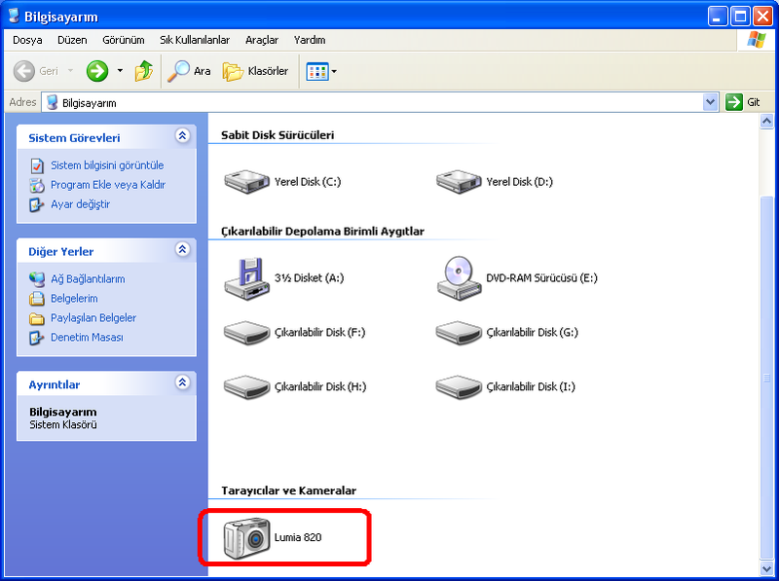Image resolution: width=779 pixels, height=581 pixels.
Task: Click Program Ekle veya Kaldır link
Action: 107,185
